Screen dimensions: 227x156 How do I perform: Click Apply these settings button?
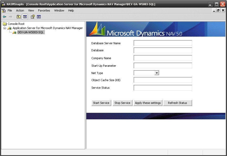[x=148, y=103]
